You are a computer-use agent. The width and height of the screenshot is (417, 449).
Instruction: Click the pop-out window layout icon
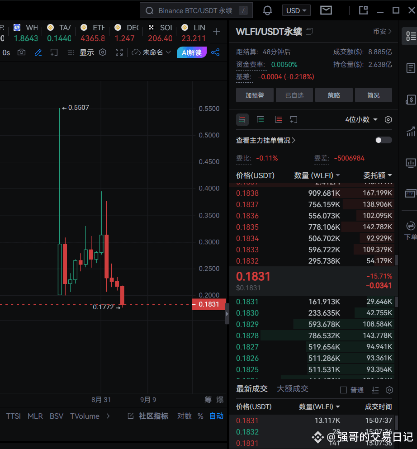pos(363,10)
